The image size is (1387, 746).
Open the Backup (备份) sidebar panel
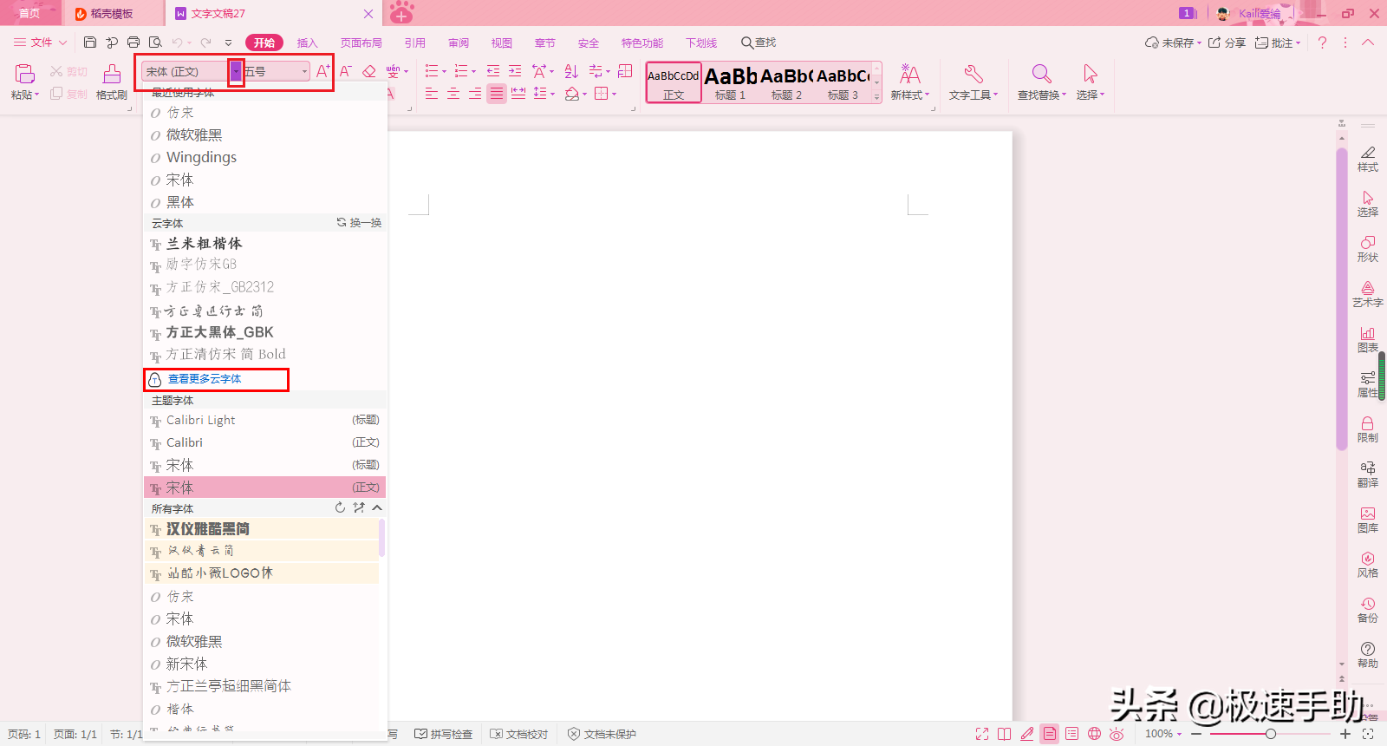pos(1368,610)
